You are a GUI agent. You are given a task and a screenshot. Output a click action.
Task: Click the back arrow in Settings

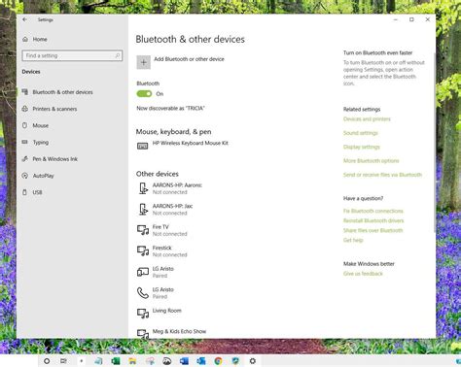click(25, 19)
